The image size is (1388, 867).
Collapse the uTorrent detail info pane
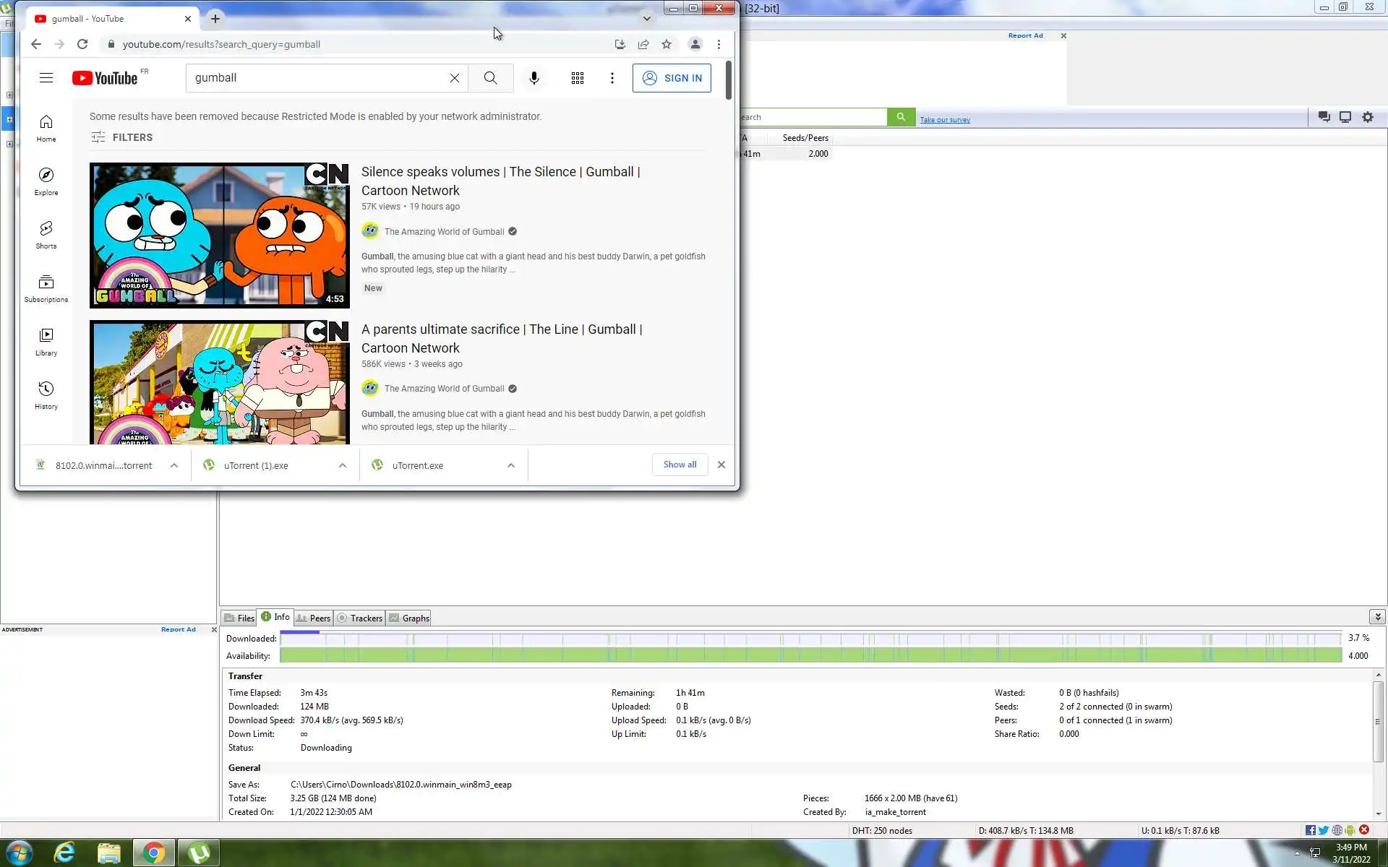pyautogui.click(x=1377, y=616)
